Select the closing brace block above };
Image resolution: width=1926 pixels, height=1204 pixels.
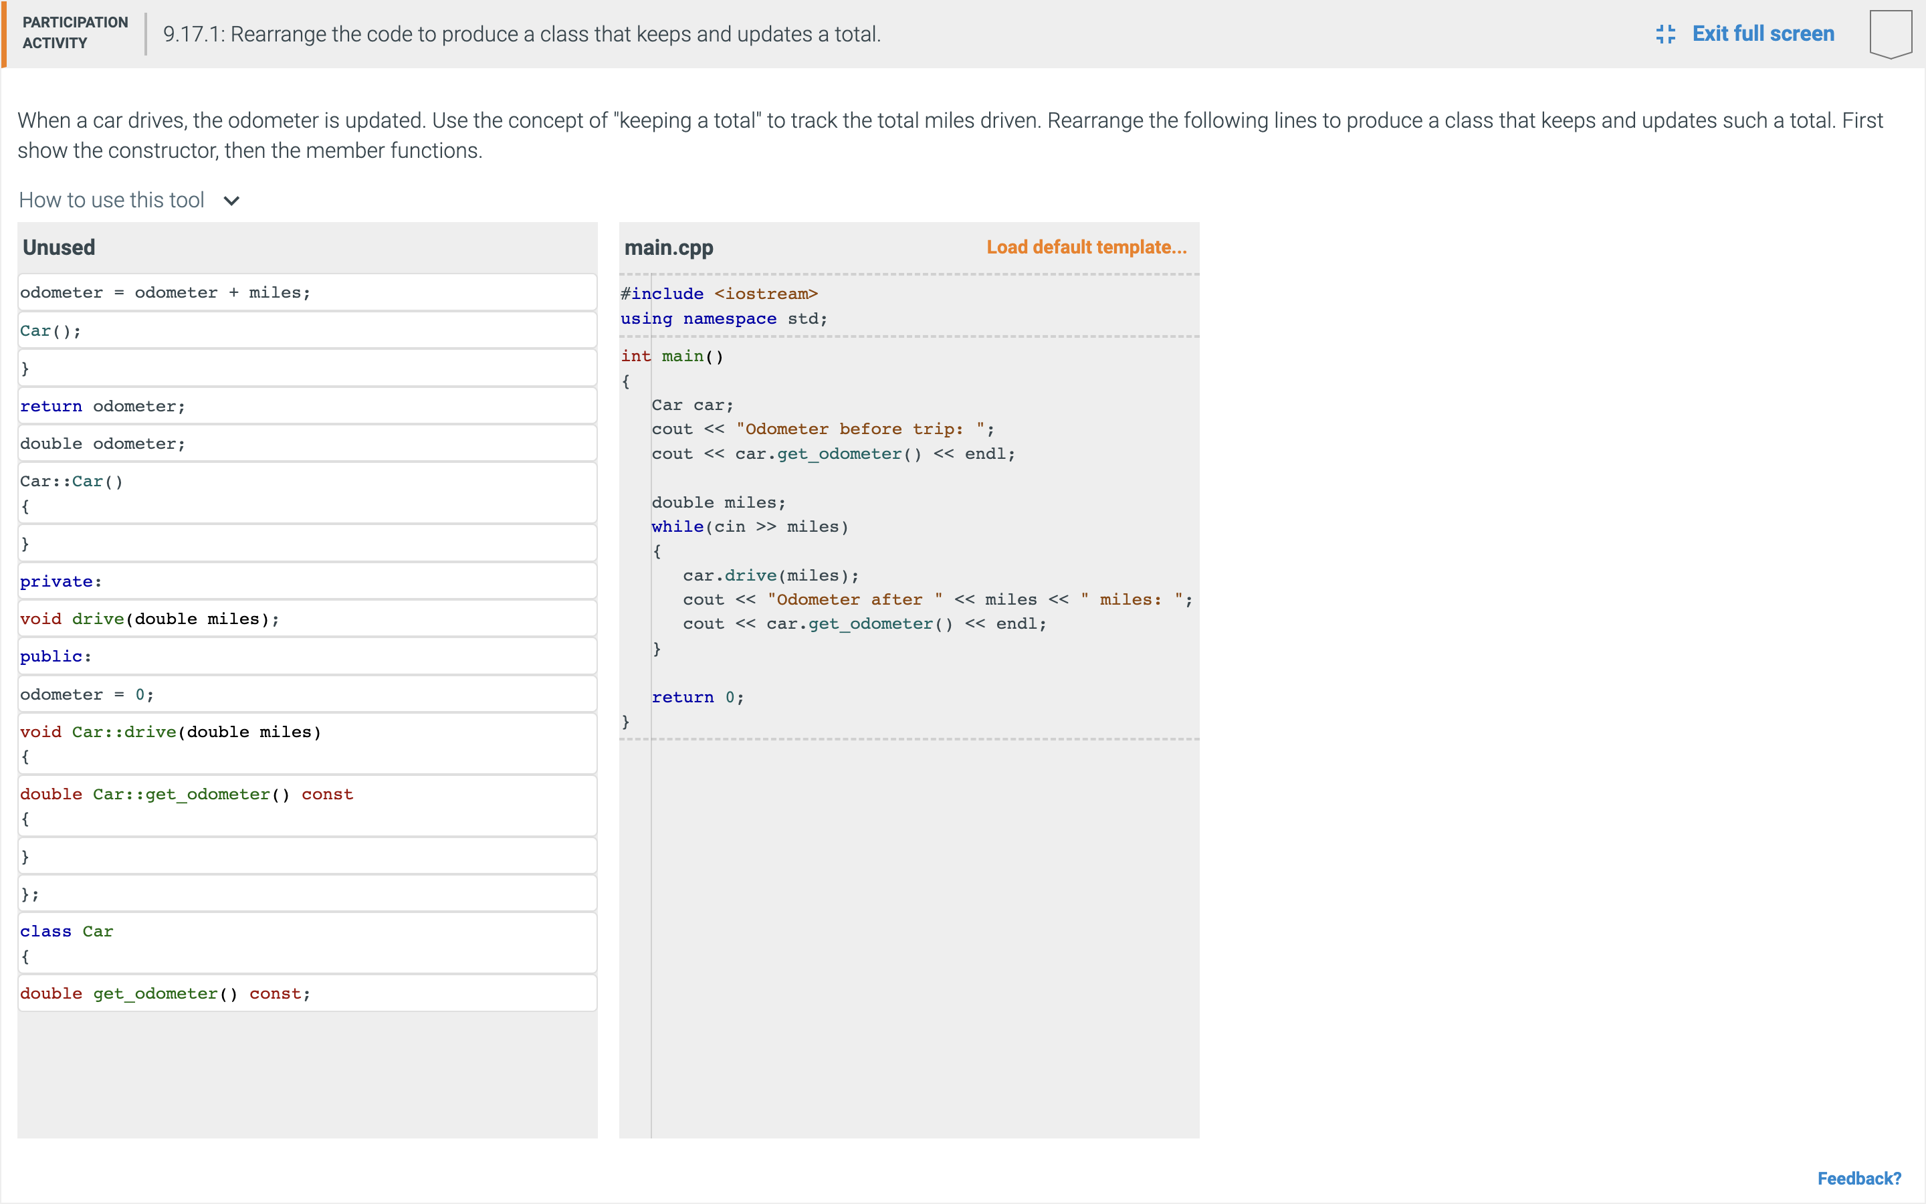pos(307,856)
